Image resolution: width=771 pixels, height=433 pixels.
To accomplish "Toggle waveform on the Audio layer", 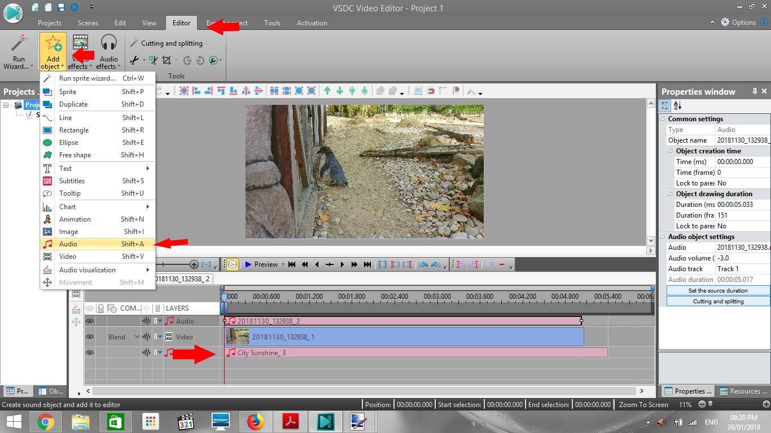I will (x=146, y=321).
